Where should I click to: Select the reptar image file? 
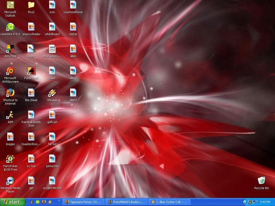click(x=73, y=27)
